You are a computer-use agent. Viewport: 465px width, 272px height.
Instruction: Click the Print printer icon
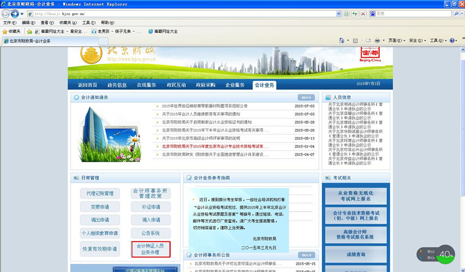coord(377,40)
